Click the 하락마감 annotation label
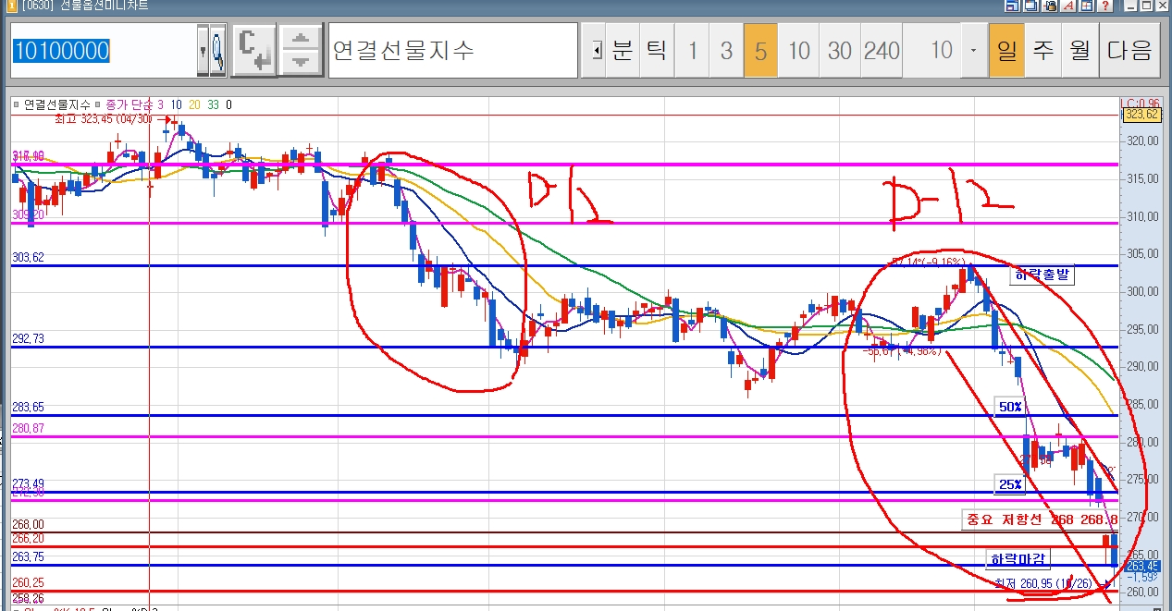This screenshot has height=611, width=1172. click(1018, 559)
